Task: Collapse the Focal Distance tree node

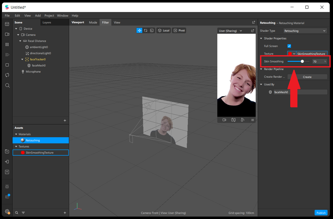Action: 20,41
